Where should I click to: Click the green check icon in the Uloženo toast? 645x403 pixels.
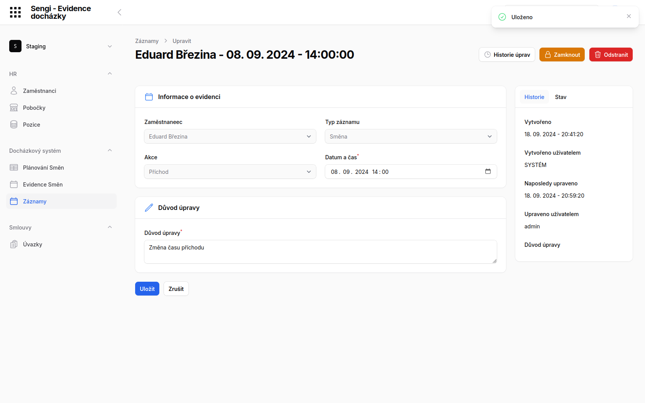click(502, 17)
